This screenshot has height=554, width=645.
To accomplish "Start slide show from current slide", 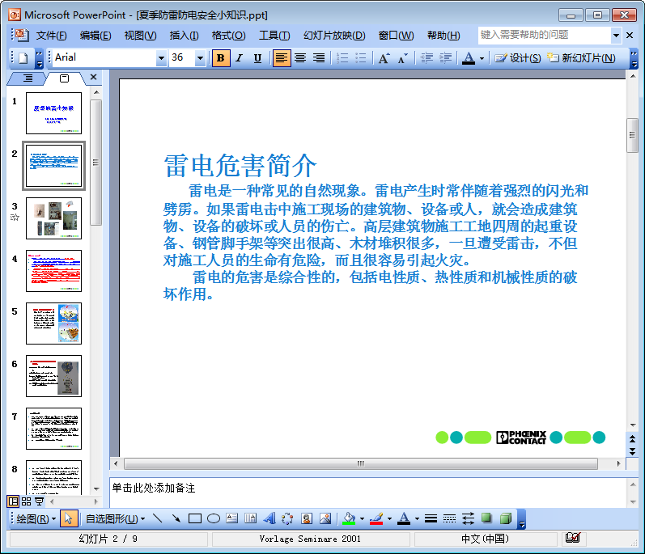I will coord(40,501).
